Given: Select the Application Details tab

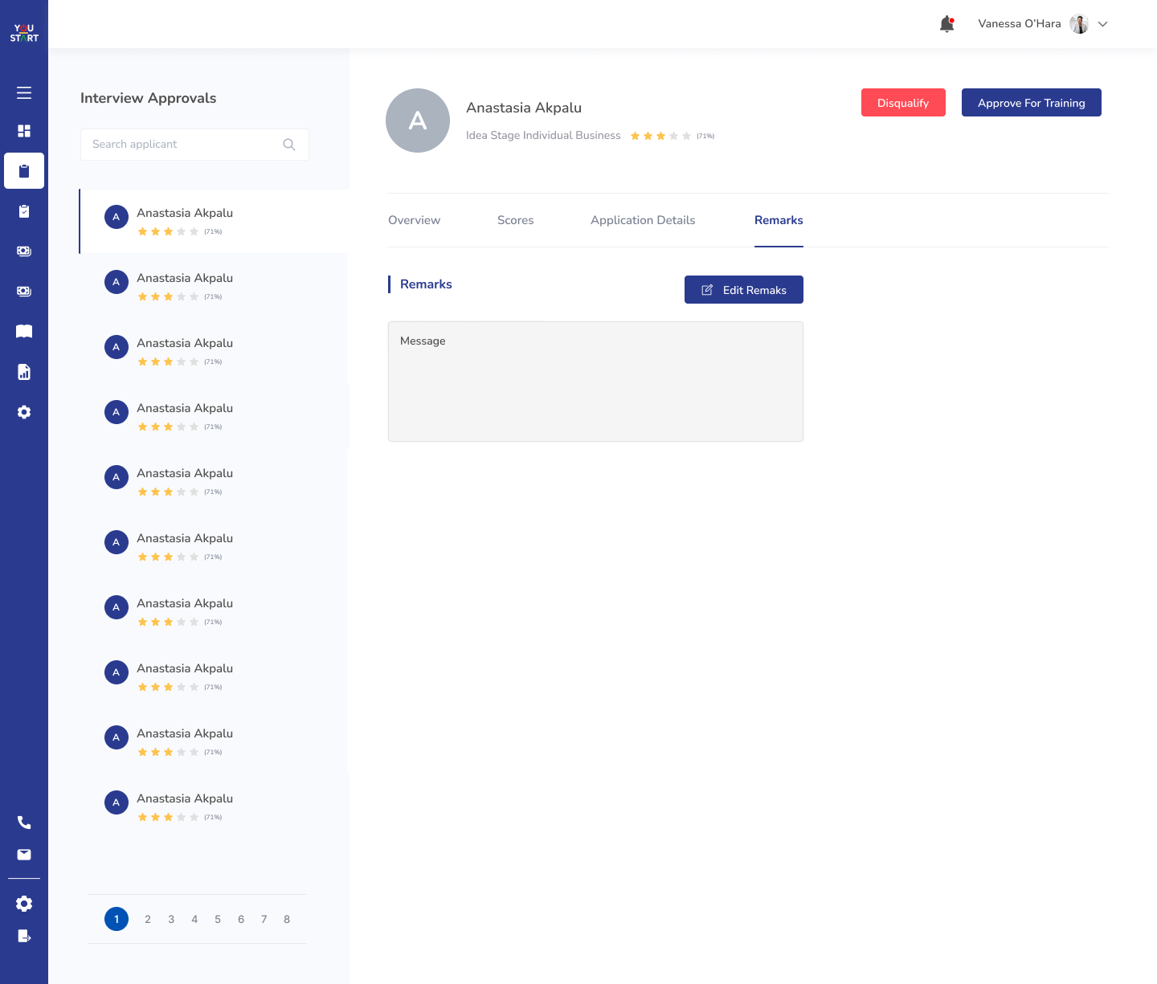Looking at the screenshot, I should (643, 220).
